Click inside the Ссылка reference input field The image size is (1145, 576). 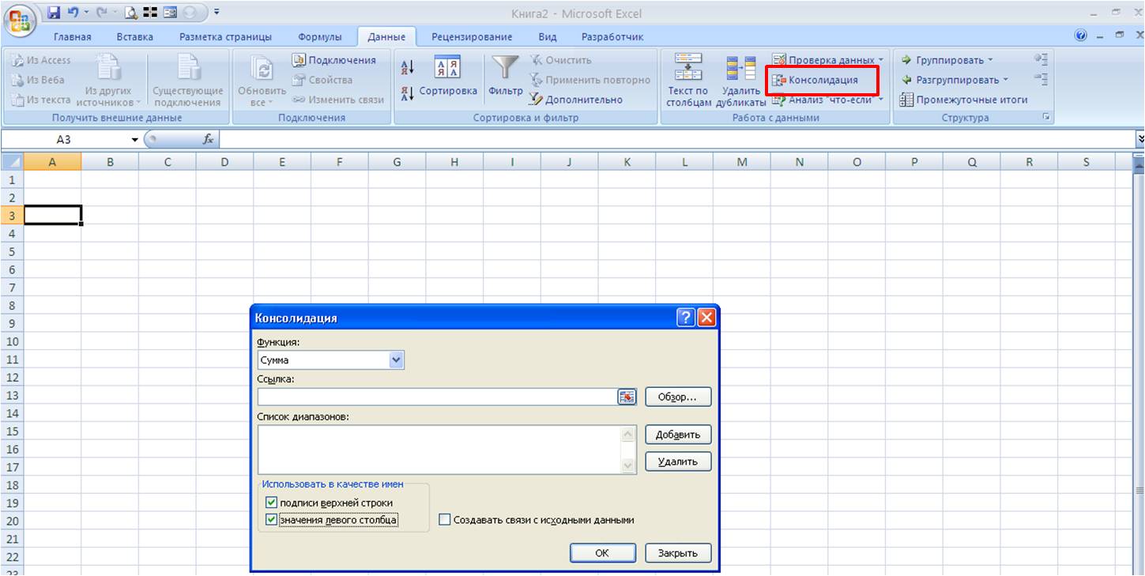point(437,397)
